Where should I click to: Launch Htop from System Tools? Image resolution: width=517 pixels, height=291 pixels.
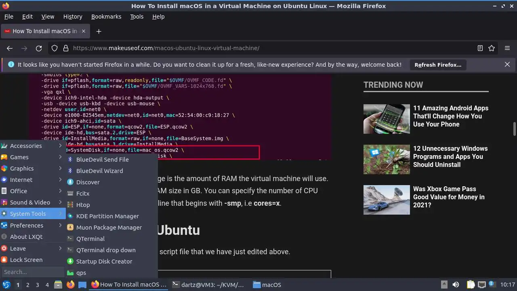point(112,205)
